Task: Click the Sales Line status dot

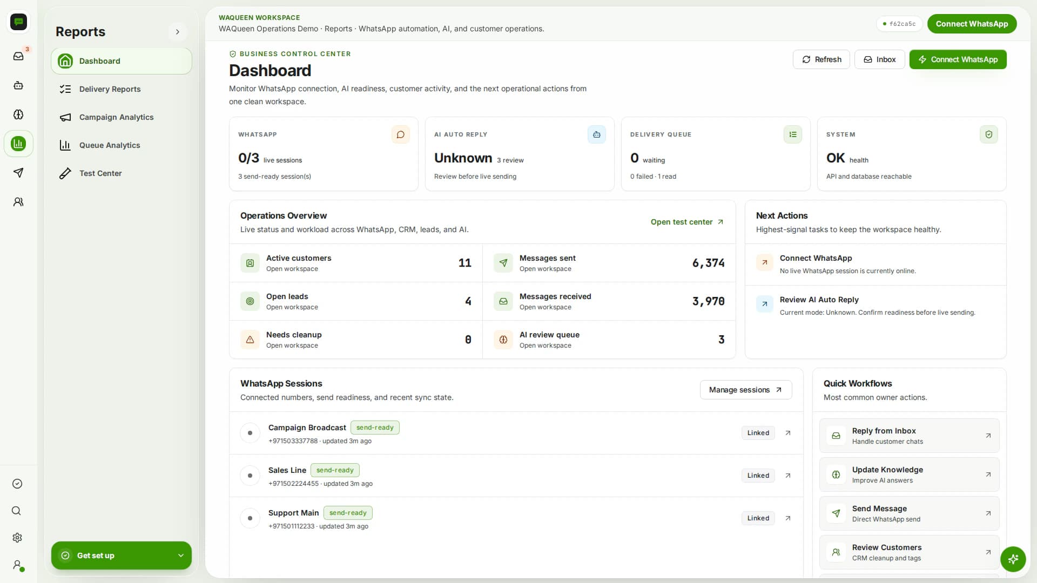Action: [x=250, y=476]
